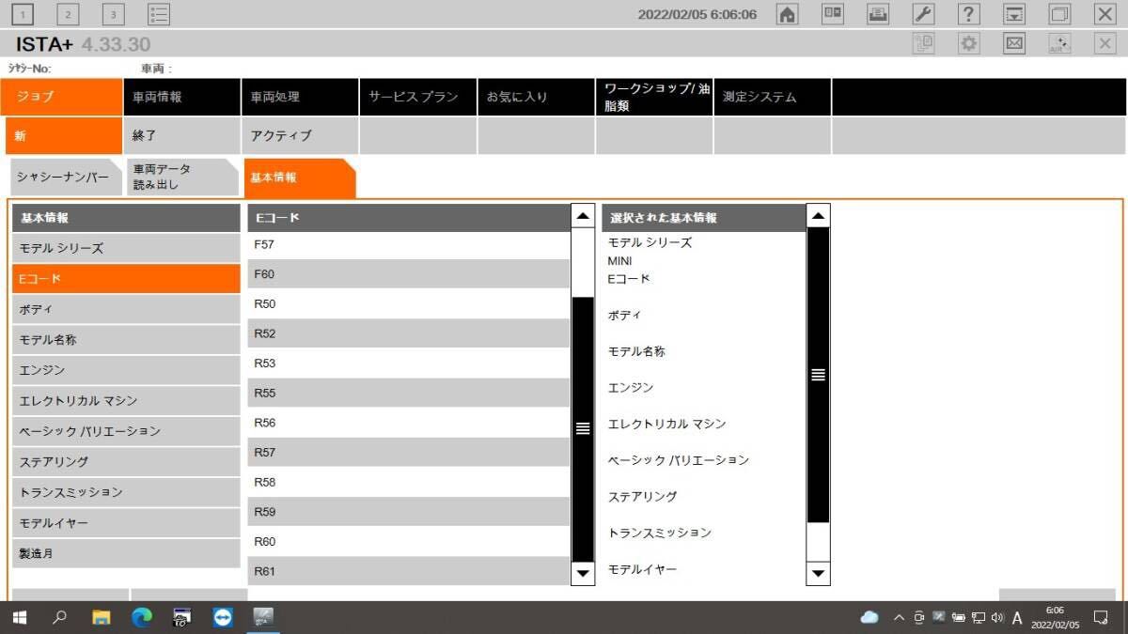Open the wrench tools icon

coord(923,14)
